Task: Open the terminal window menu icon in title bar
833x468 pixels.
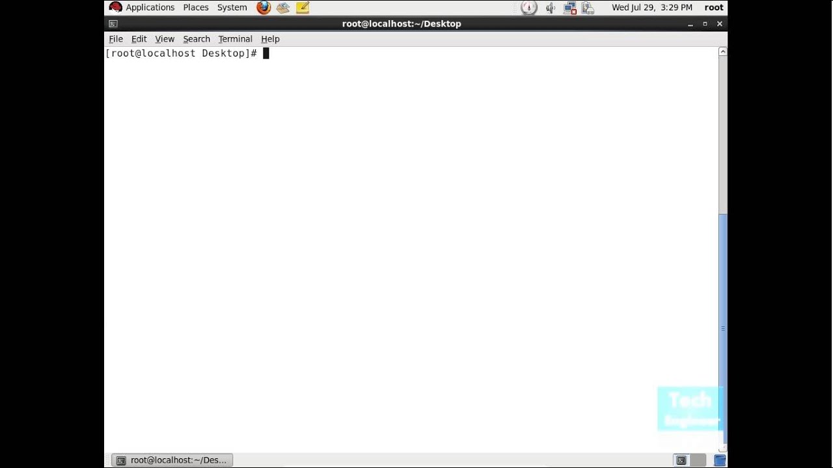Action: (x=113, y=24)
